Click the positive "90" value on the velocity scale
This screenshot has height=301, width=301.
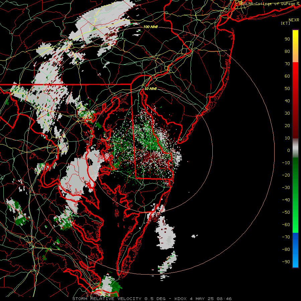tap(287, 39)
